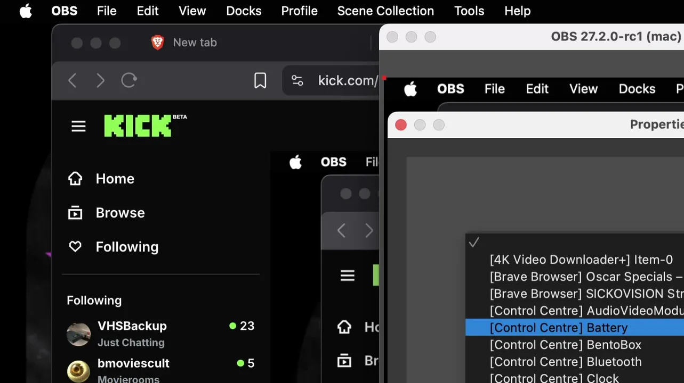The width and height of the screenshot is (684, 383).
Task: Click the green KICK logo
Action: point(138,126)
